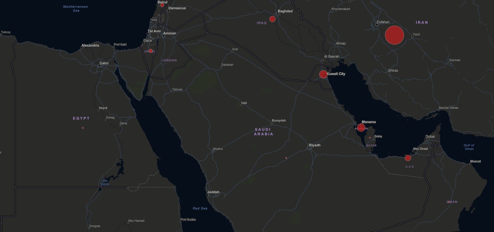The height and width of the screenshot is (232, 494).
Task: Select the small red dot in Qatar
Action: click(370, 138)
